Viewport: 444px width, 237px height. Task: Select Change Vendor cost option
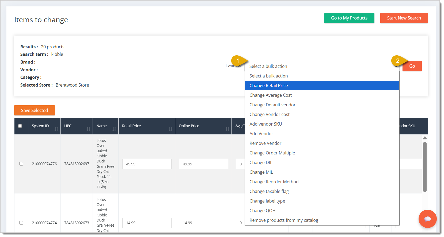[322, 114]
